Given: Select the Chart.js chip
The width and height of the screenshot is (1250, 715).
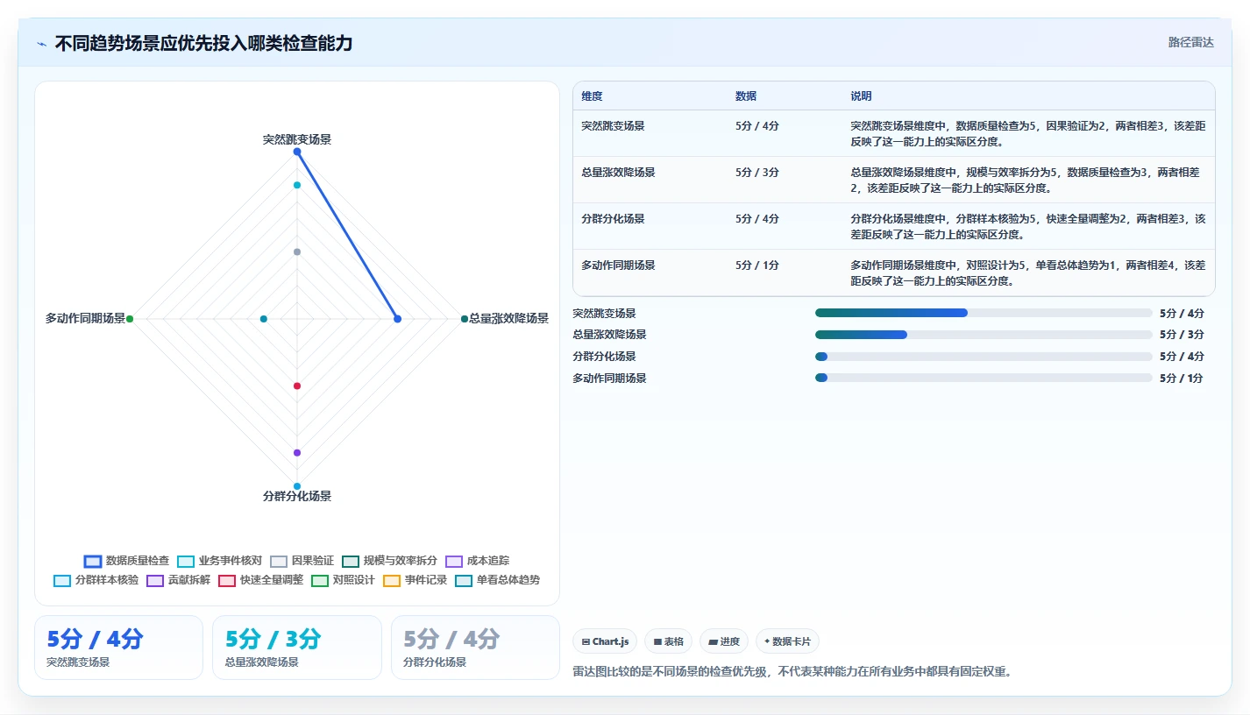Looking at the screenshot, I should coord(605,641).
